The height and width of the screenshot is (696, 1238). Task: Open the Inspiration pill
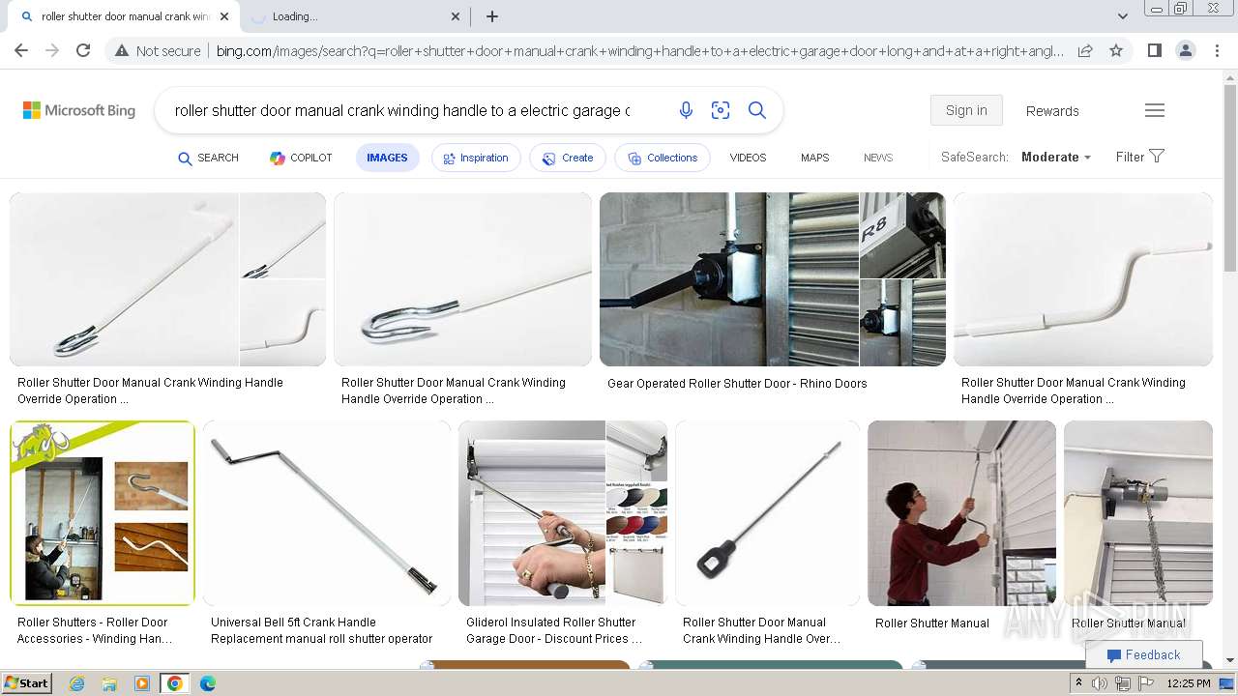476,158
